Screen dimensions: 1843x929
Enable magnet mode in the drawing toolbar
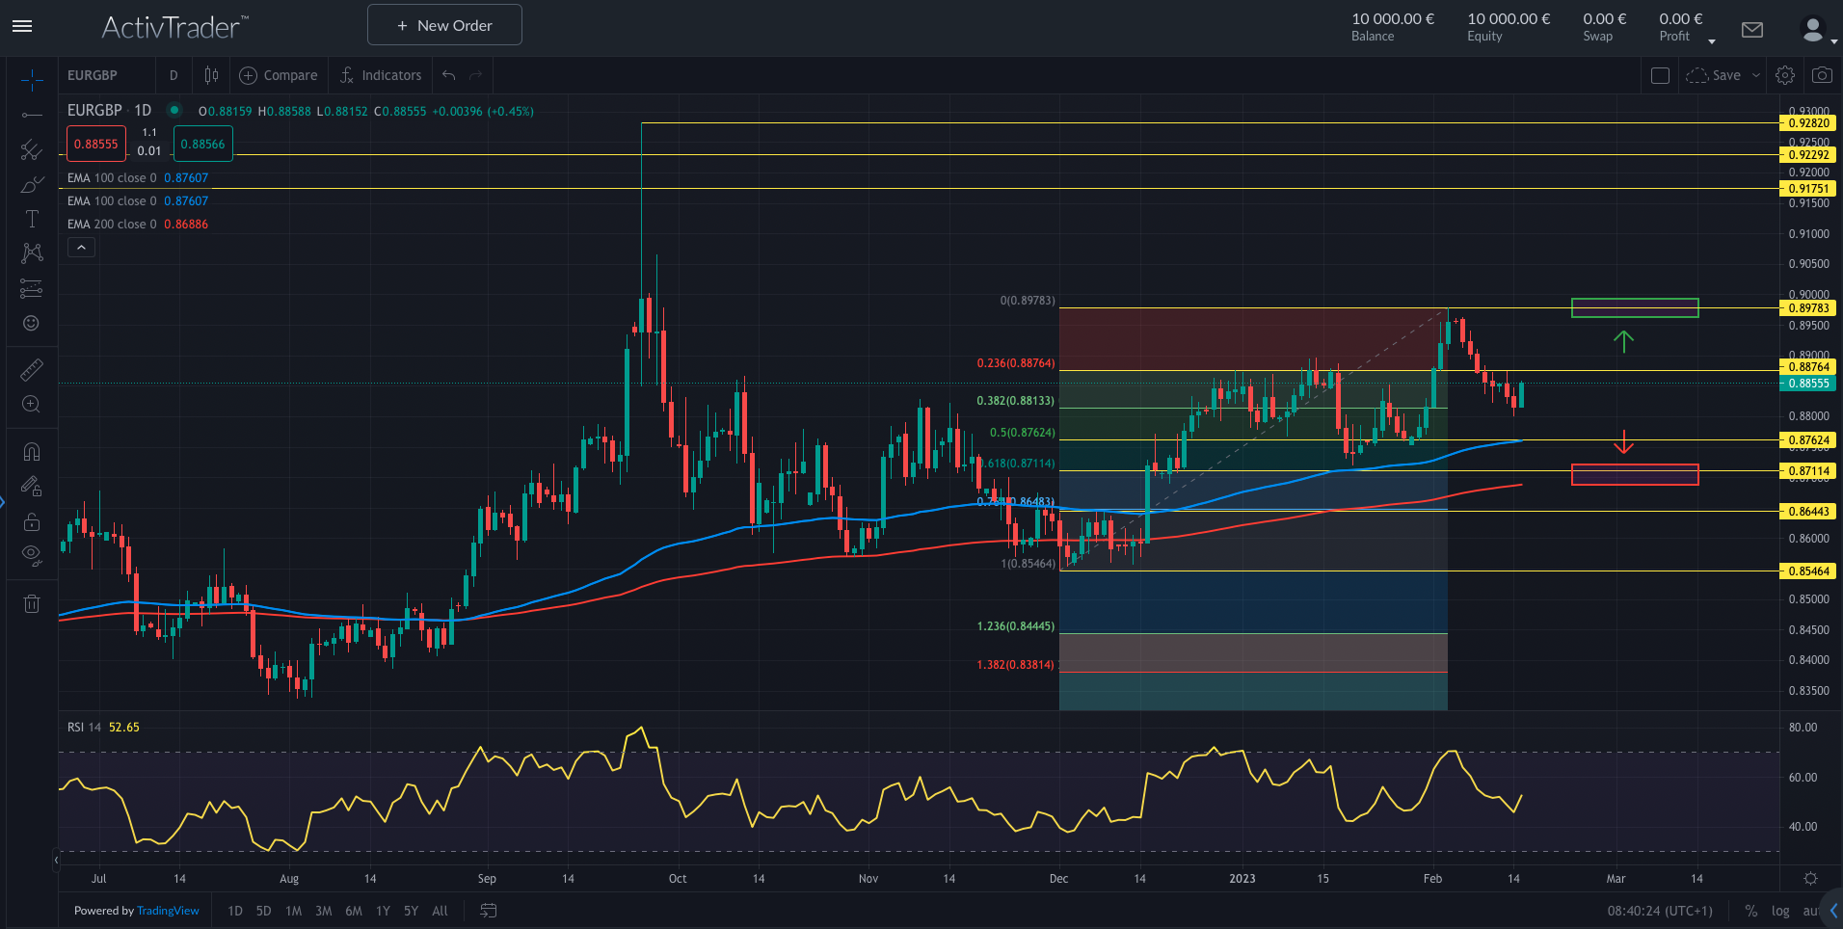point(32,450)
